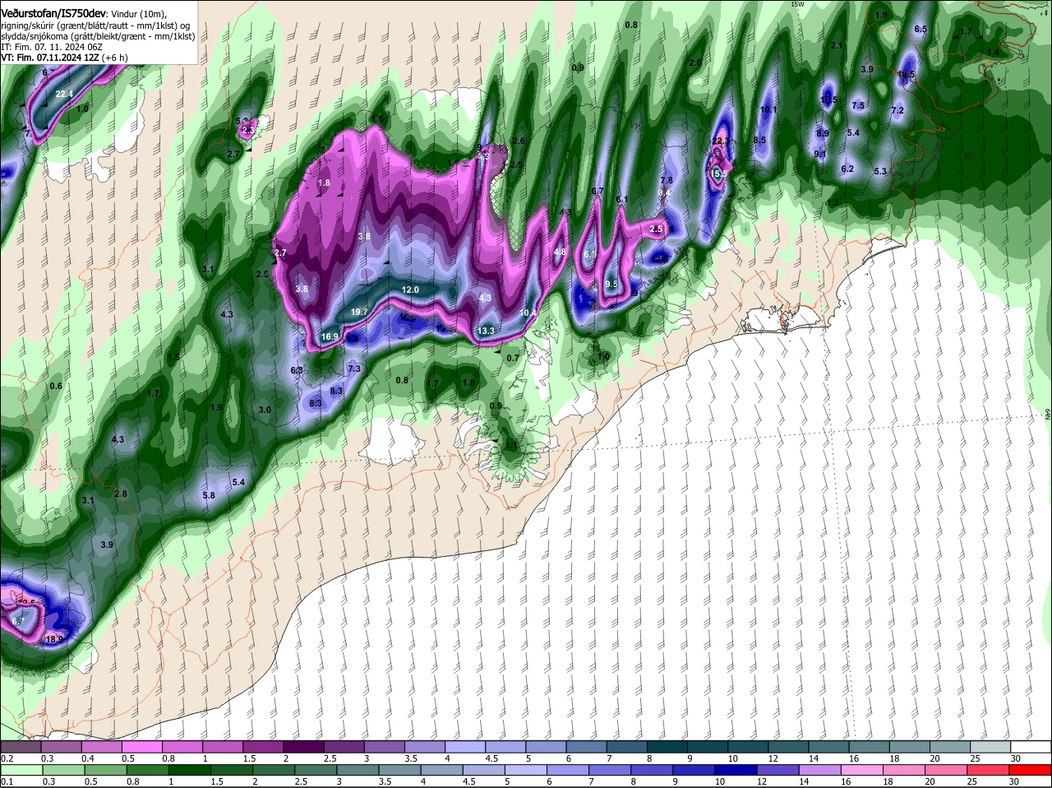
Task: Click the 2.8 value on the map
Action: point(121,494)
